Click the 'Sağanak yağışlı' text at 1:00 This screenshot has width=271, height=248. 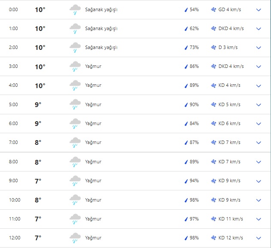pyautogui.click(x=101, y=28)
